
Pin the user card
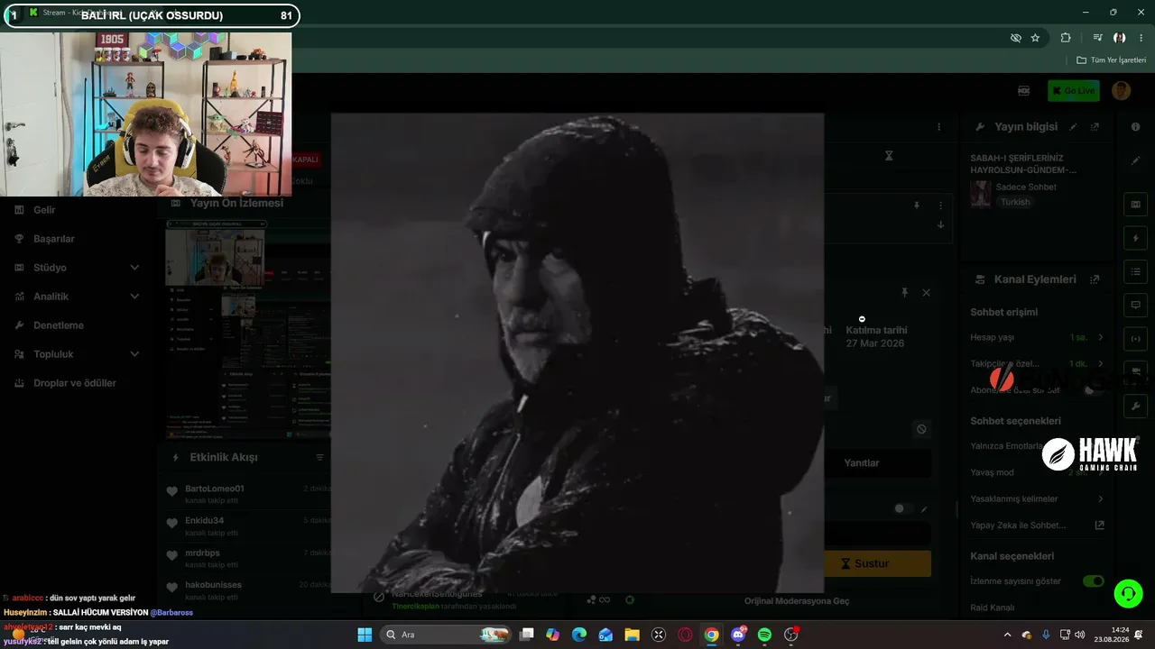904,293
